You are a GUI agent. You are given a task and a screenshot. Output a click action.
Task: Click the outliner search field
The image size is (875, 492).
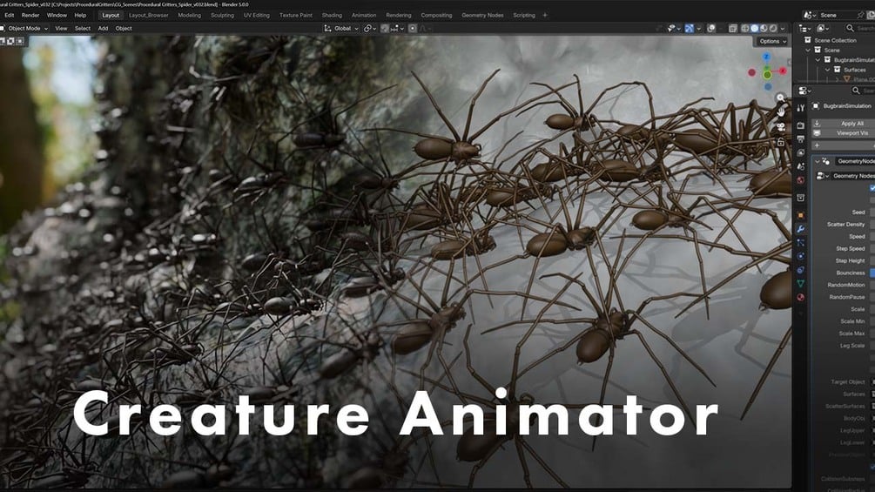[x=860, y=28]
